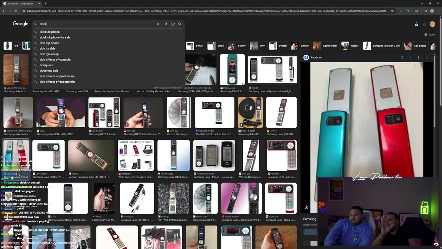Open Google Lens image search icon
This screenshot has height=249, width=442.
173,24
